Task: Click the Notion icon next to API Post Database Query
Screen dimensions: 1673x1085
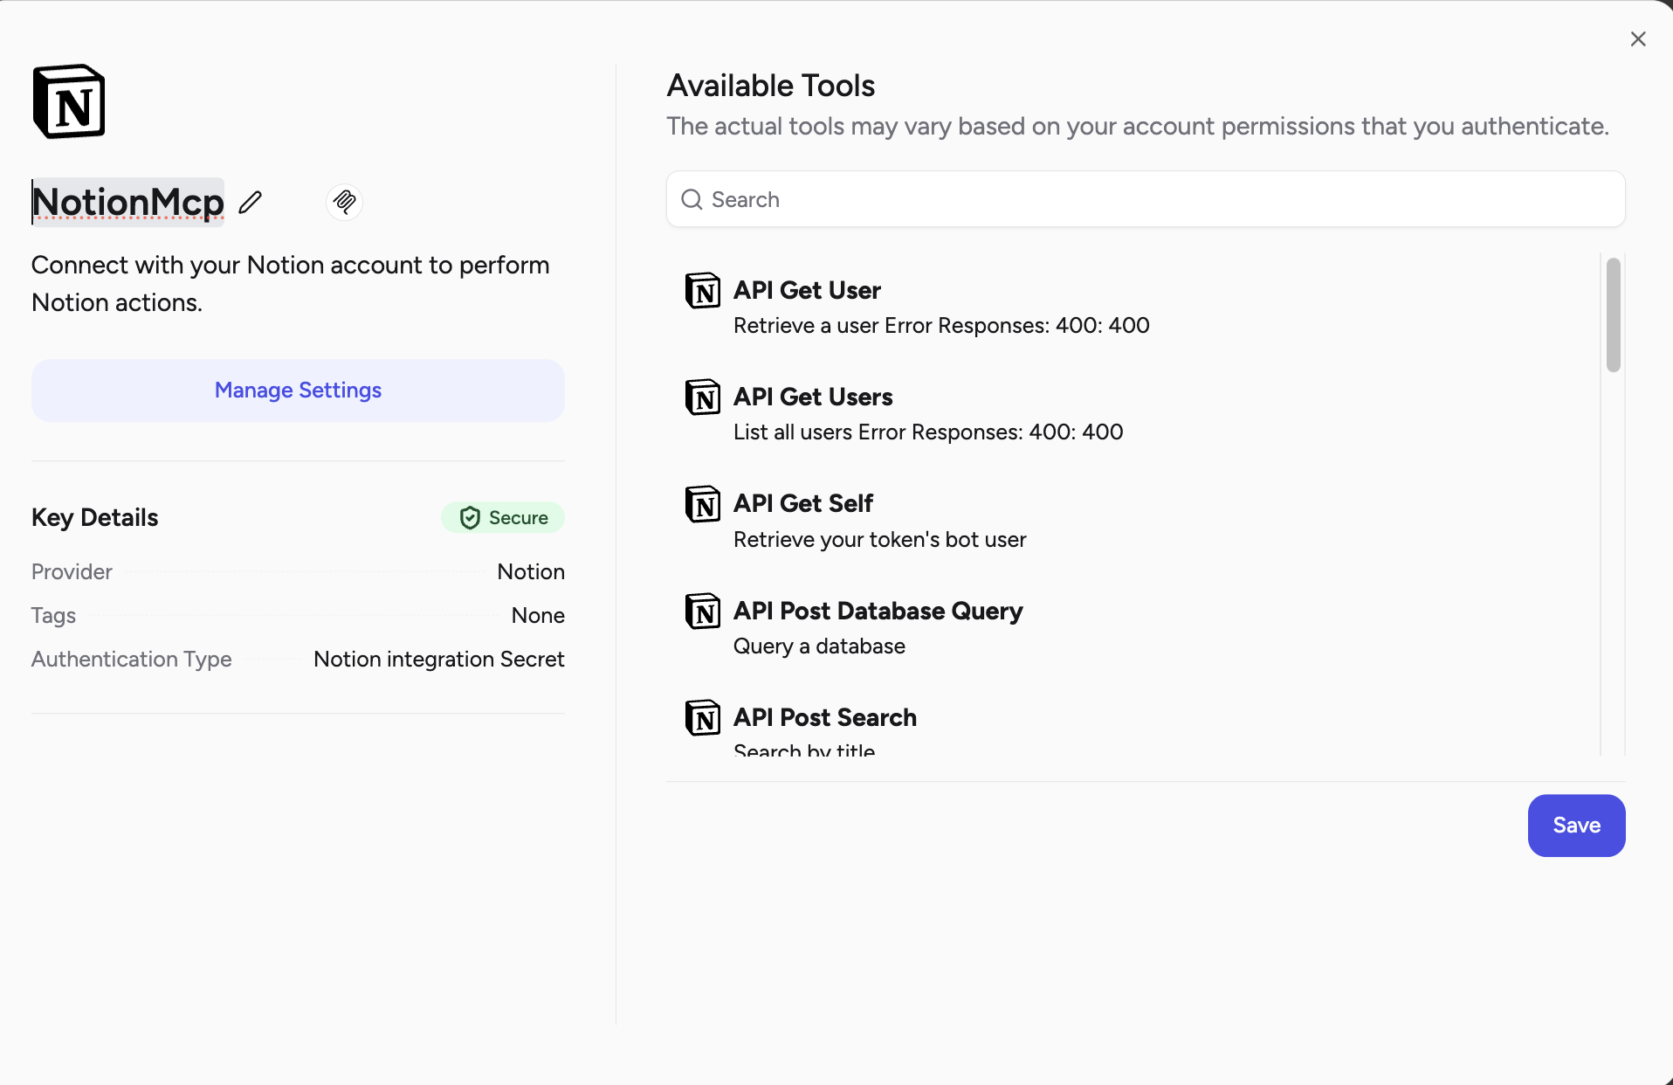Action: (x=703, y=612)
